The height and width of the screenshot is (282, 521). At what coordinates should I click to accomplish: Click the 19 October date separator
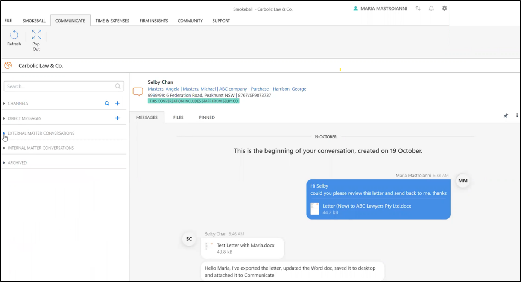click(326, 137)
